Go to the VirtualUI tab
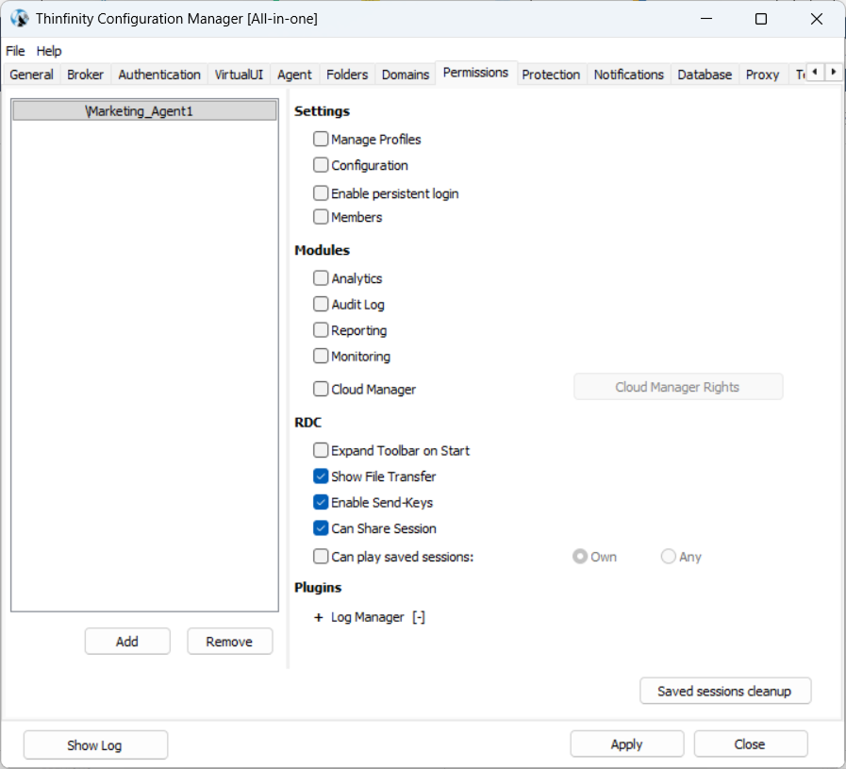The image size is (846, 769). coord(239,75)
